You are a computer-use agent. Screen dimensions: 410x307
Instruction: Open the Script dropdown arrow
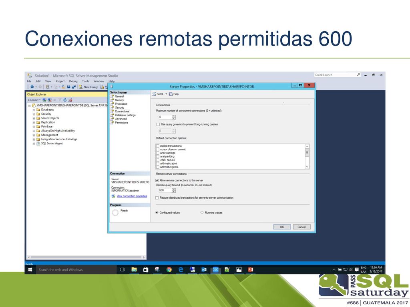click(x=166, y=94)
